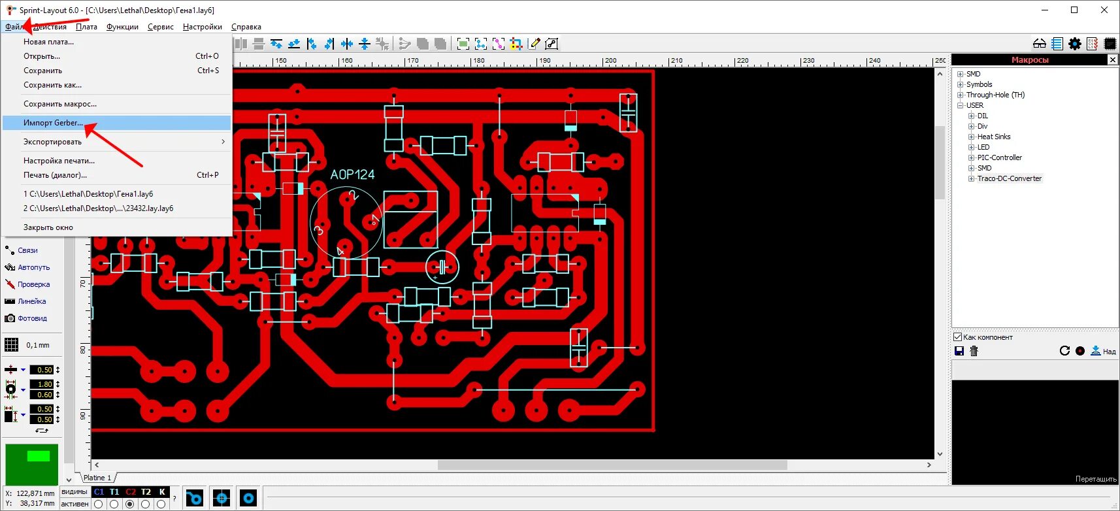Uncheck the Как компонент checkbox
The image size is (1120, 511).
pos(958,337)
